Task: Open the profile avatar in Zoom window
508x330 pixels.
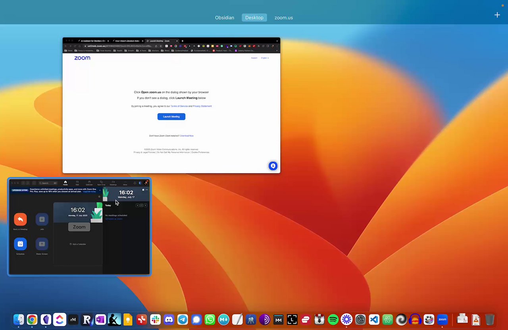Action: 146,183
